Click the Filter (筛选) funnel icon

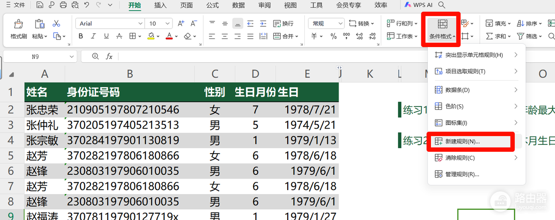pyautogui.click(x=520, y=36)
